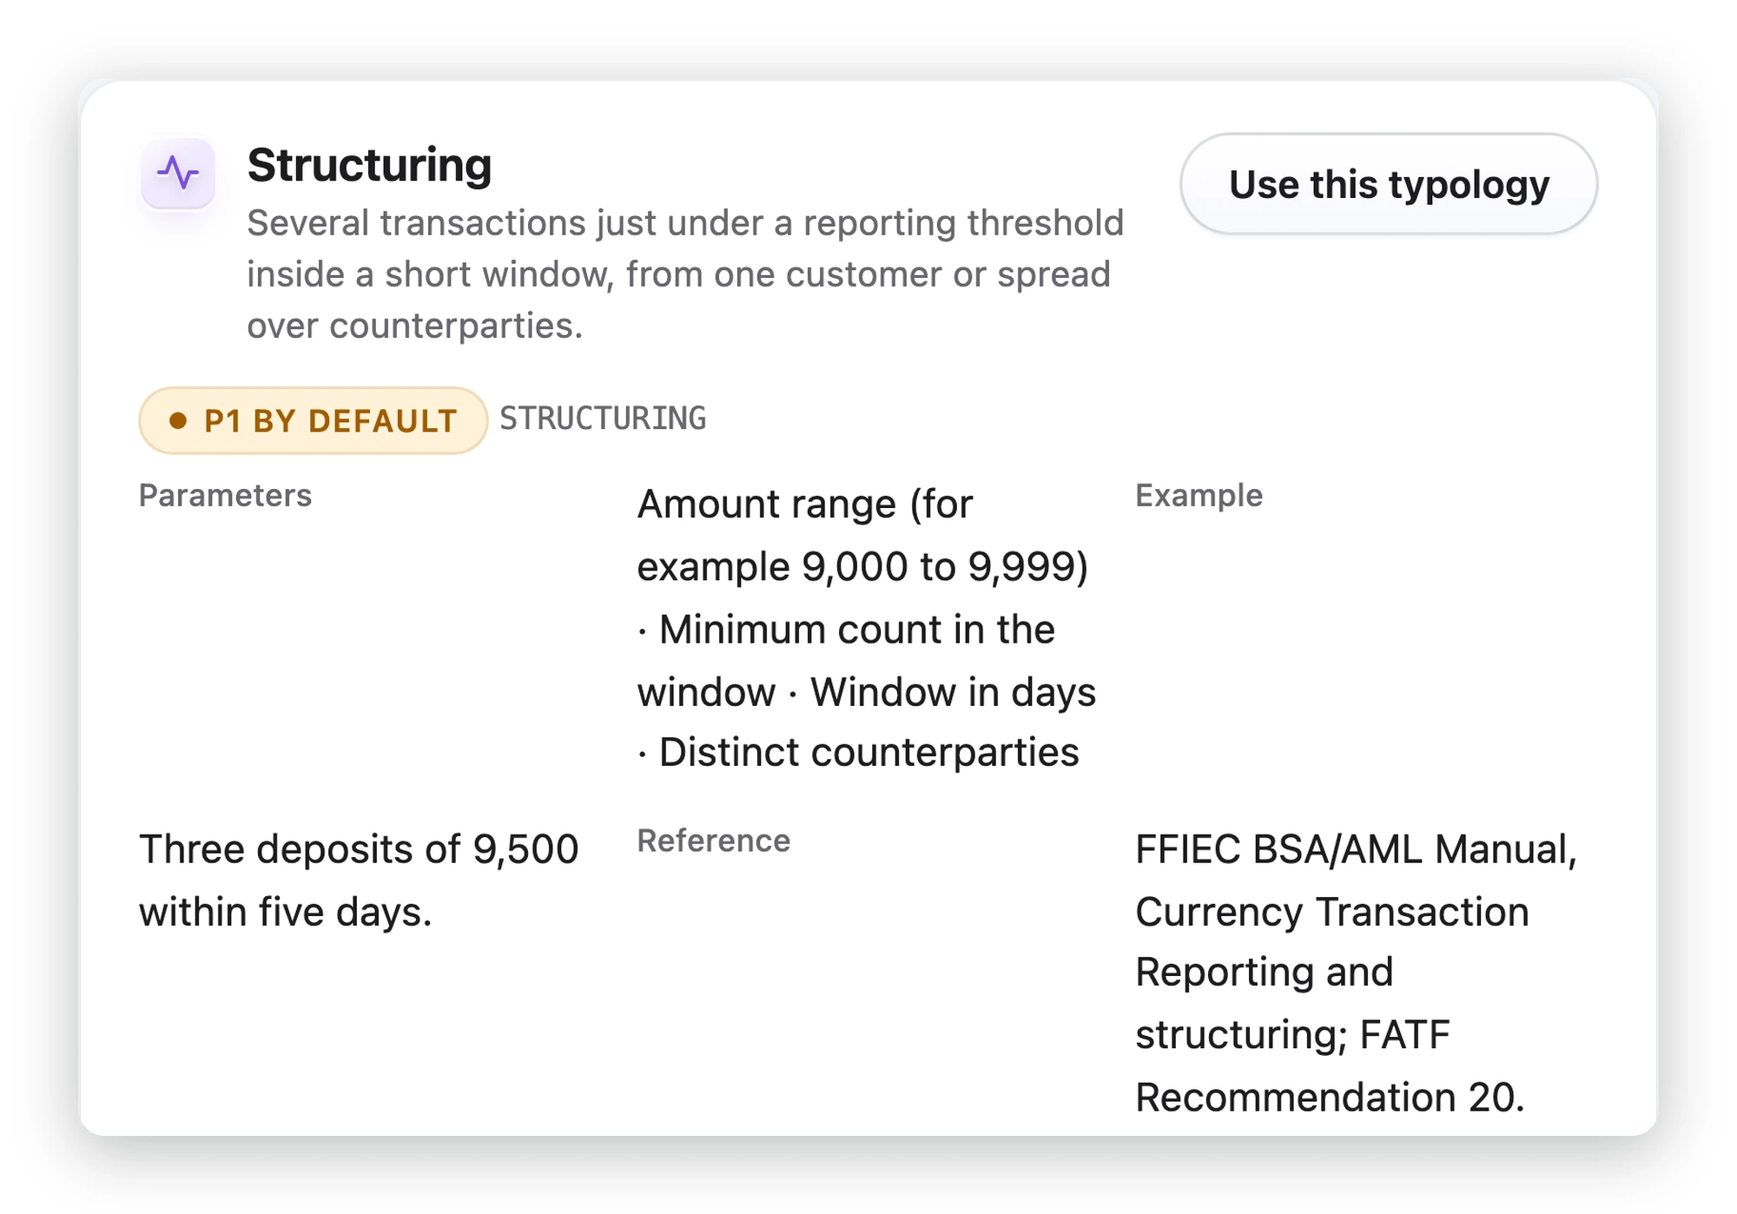The image size is (1737, 1214).
Task: Click the within five days text
Action: point(285,913)
